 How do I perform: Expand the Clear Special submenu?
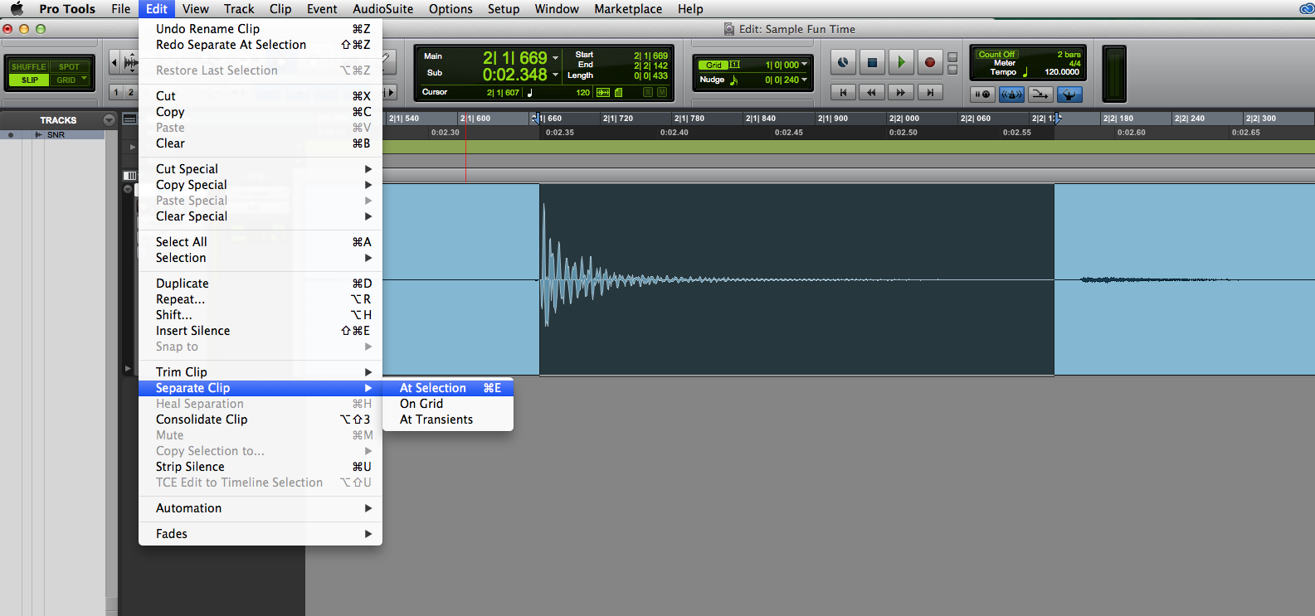coord(261,216)
